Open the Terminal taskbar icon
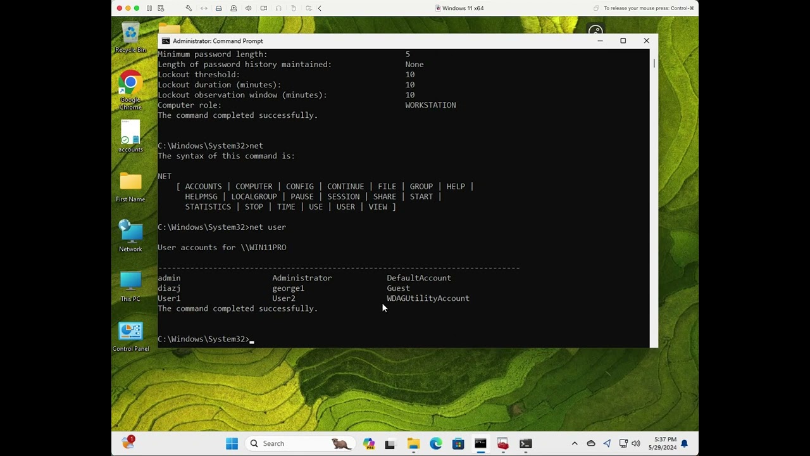This screenshot has width=810, height=456. click(x=526, y=443)
